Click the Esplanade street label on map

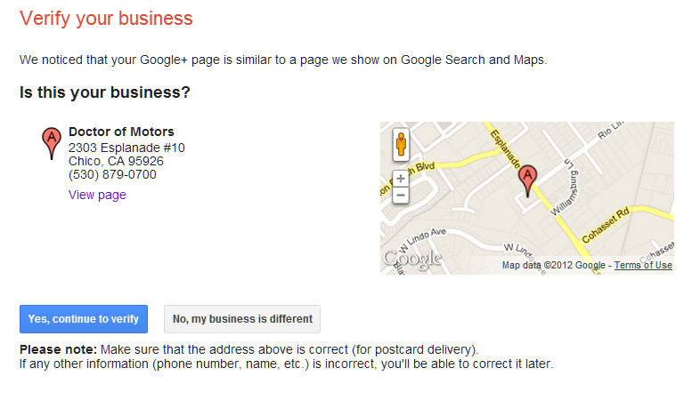tap(505, 148)
